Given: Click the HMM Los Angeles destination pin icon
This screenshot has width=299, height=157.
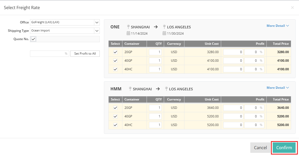Looking at the screenshot, I should tap(166, 89).
